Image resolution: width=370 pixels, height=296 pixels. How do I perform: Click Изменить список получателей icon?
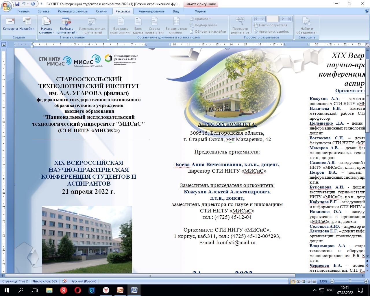tap(92, 25)
